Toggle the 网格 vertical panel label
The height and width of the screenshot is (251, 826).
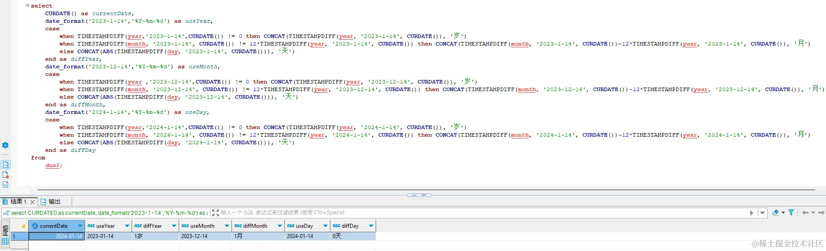coord(5,230)
